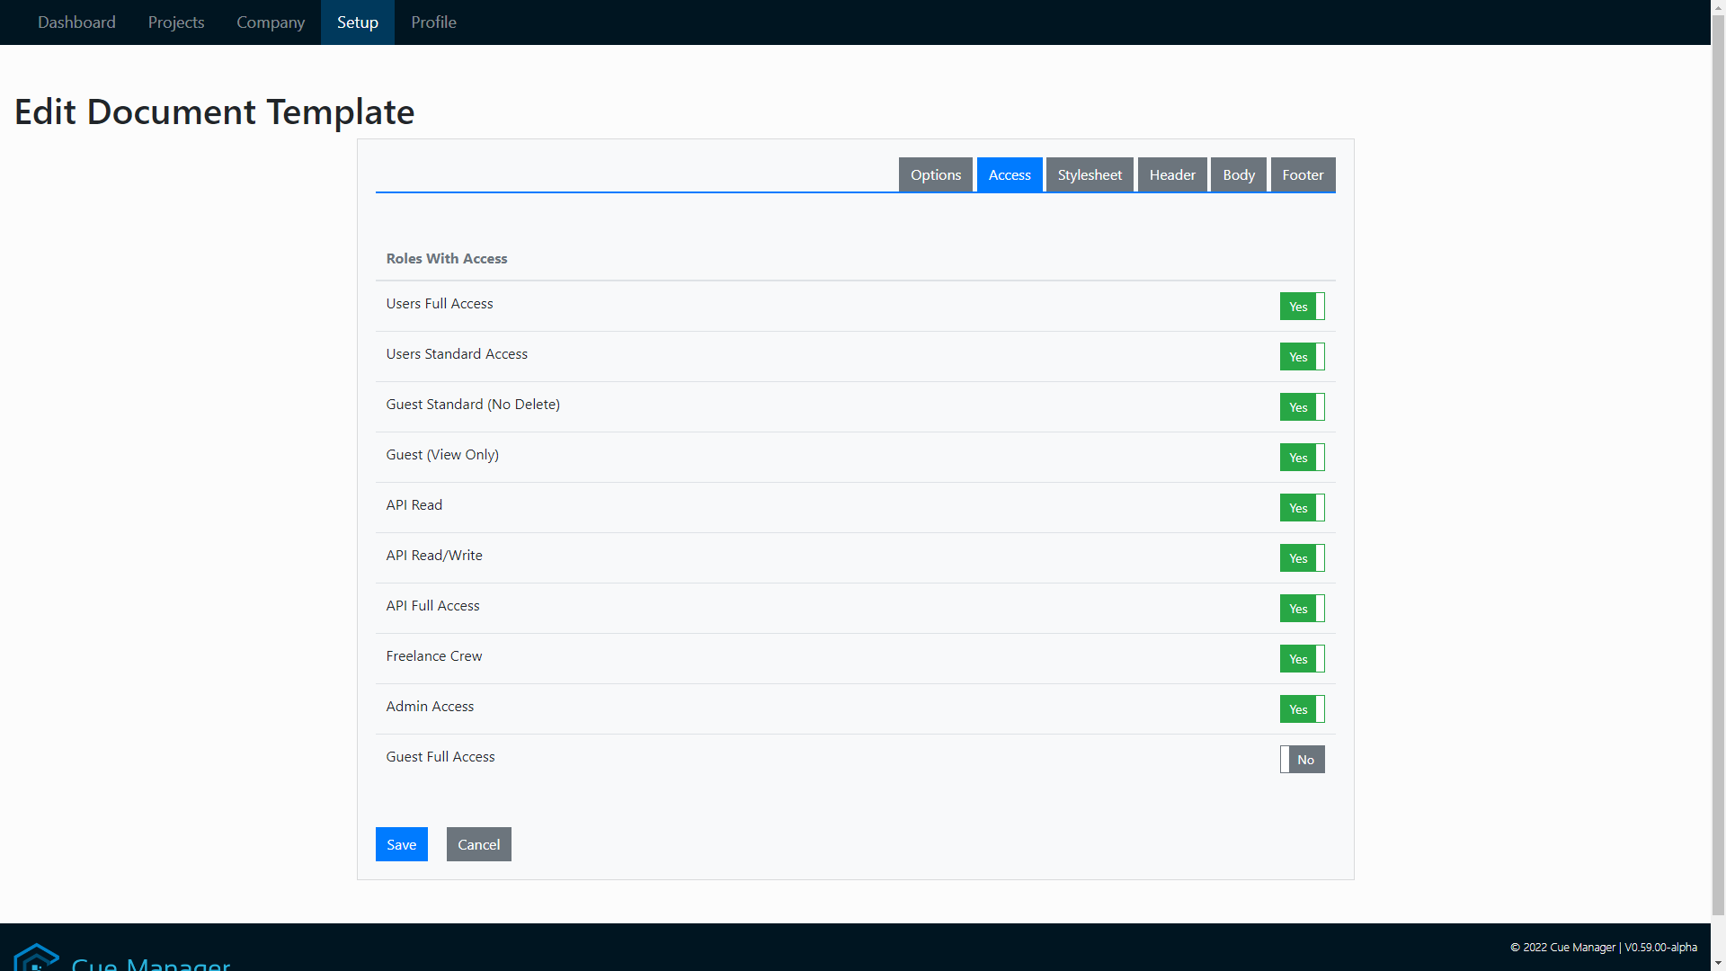Viewport: 1726px width, 971px height.
Task: Navigate to the Dashboard page
Action: click(76, 22)
